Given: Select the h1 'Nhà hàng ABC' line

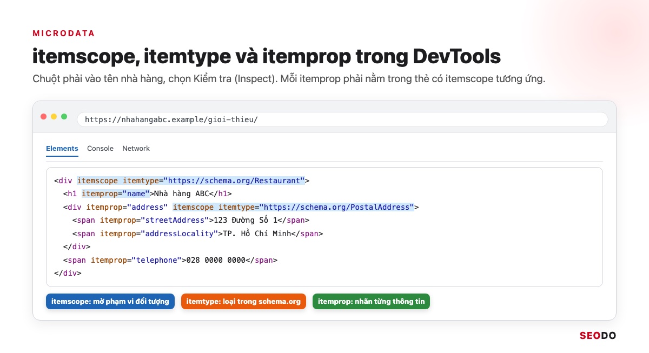Looking at the screenshot, I should click(147, 194).
